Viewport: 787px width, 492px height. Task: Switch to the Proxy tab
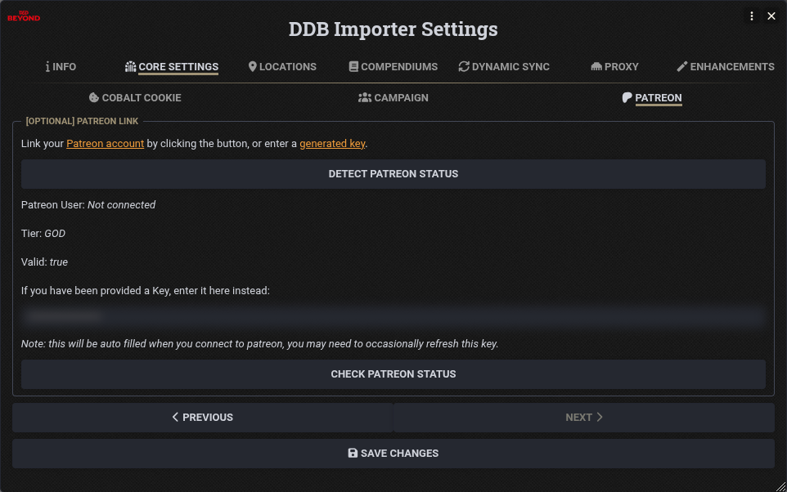point(614,67)
